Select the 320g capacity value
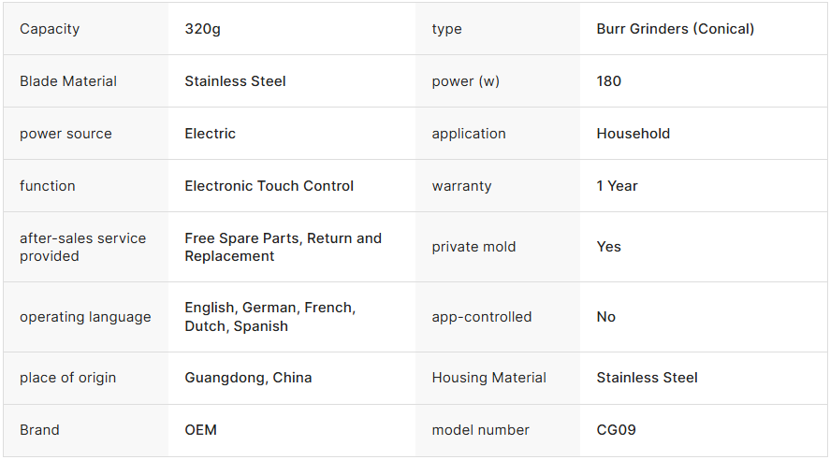Viewport: 830px width, 460px height. [202, 29]
